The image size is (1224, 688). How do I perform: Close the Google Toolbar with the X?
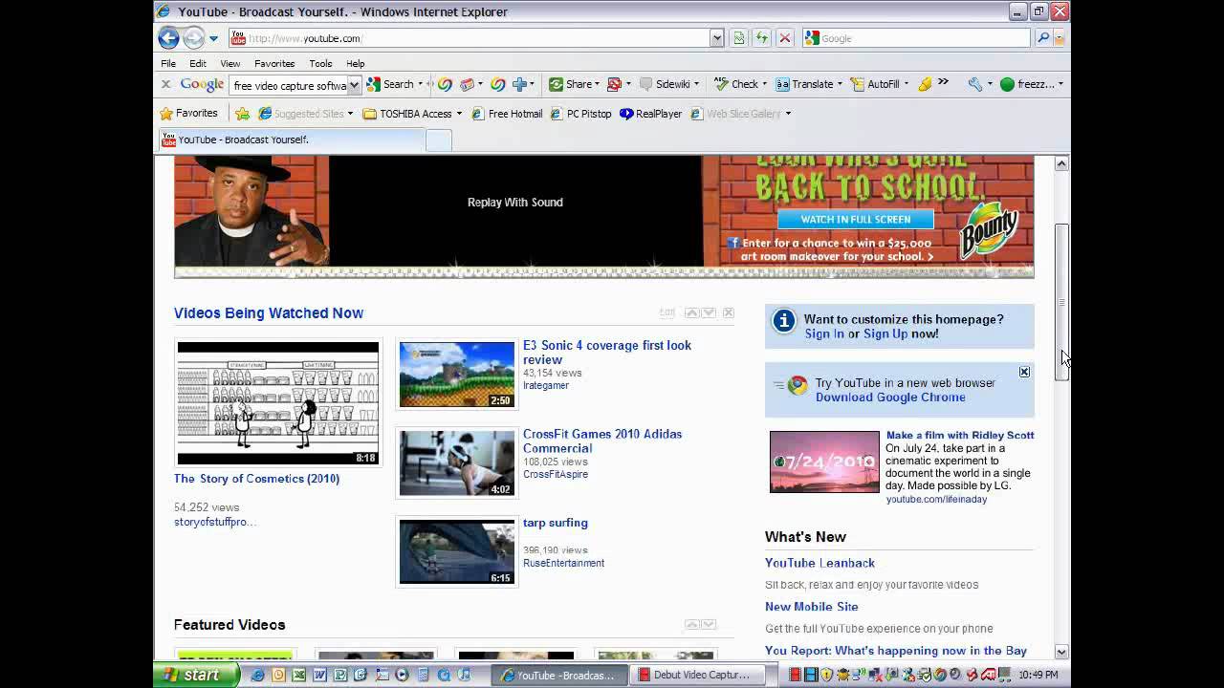point(165,84)
